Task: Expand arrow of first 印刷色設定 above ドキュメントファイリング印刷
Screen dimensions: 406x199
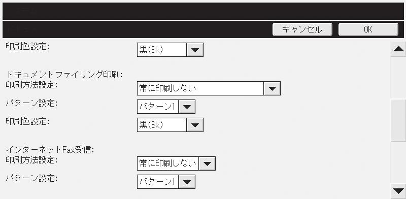Action: 195,50
